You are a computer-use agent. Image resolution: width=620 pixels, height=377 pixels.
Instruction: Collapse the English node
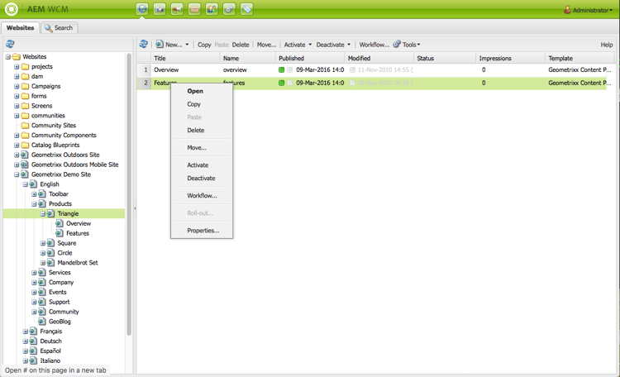[26, 184]
